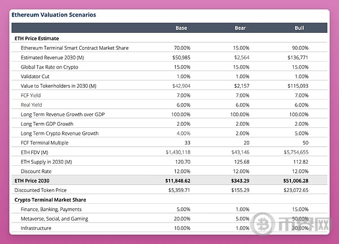Screen dimensions: 339x244
Task: Select the Bear column header
Action: point(240,28)
